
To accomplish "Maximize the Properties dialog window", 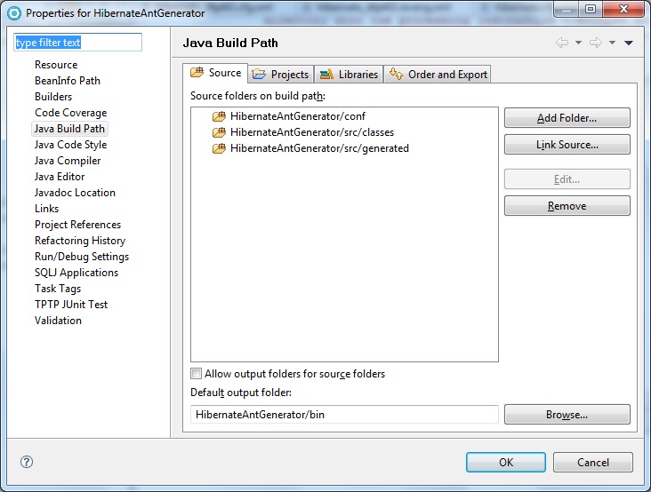I will tap(591, 9).
